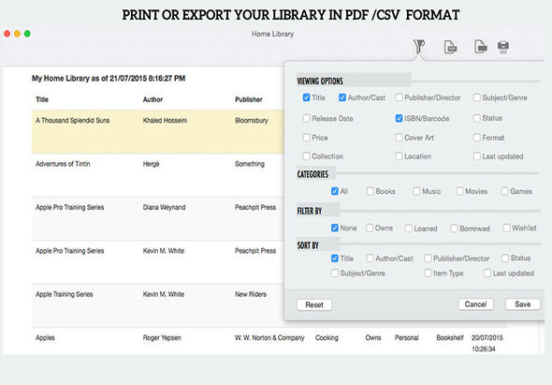Viewport: 552px width, 385px height.
Task: Tick the Price checkbox
Action: (306, 137)
